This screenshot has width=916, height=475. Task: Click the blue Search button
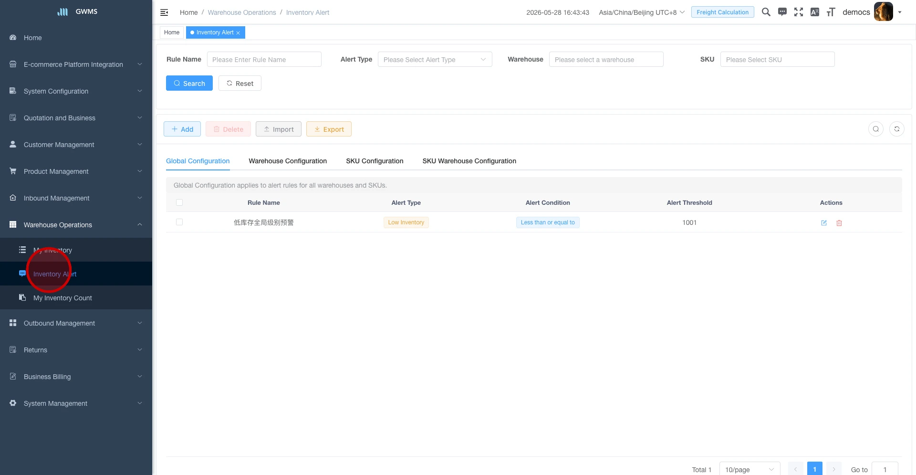(189, 83)
